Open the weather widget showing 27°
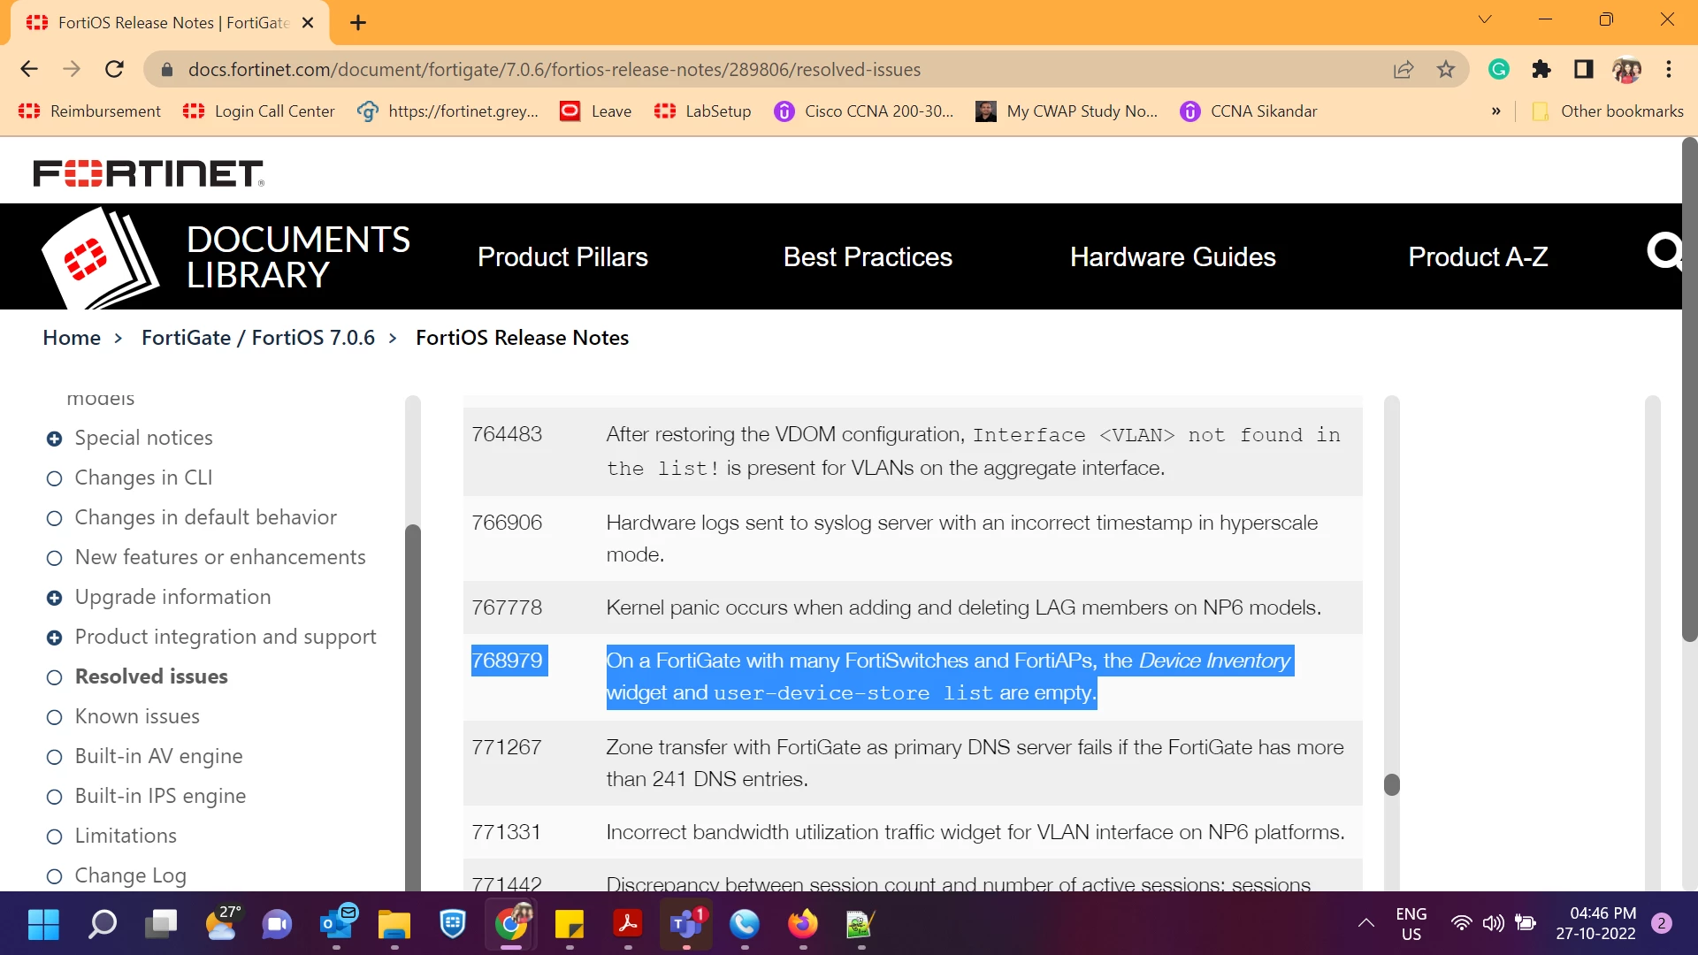This screenshot has height=955, width=1698. pos(221,922)
